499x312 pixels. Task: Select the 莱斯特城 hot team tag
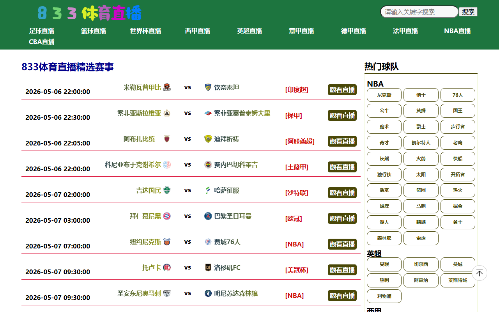458,280
